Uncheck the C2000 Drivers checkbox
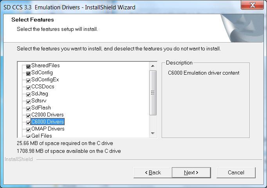Image resolution: width=267 pixels, height=188 pixels. 28,116
